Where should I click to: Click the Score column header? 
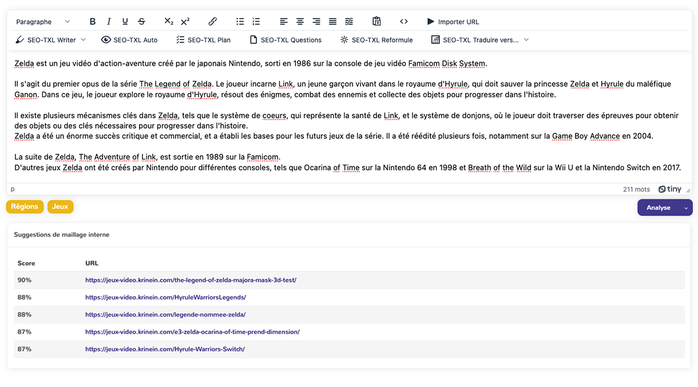26,263
